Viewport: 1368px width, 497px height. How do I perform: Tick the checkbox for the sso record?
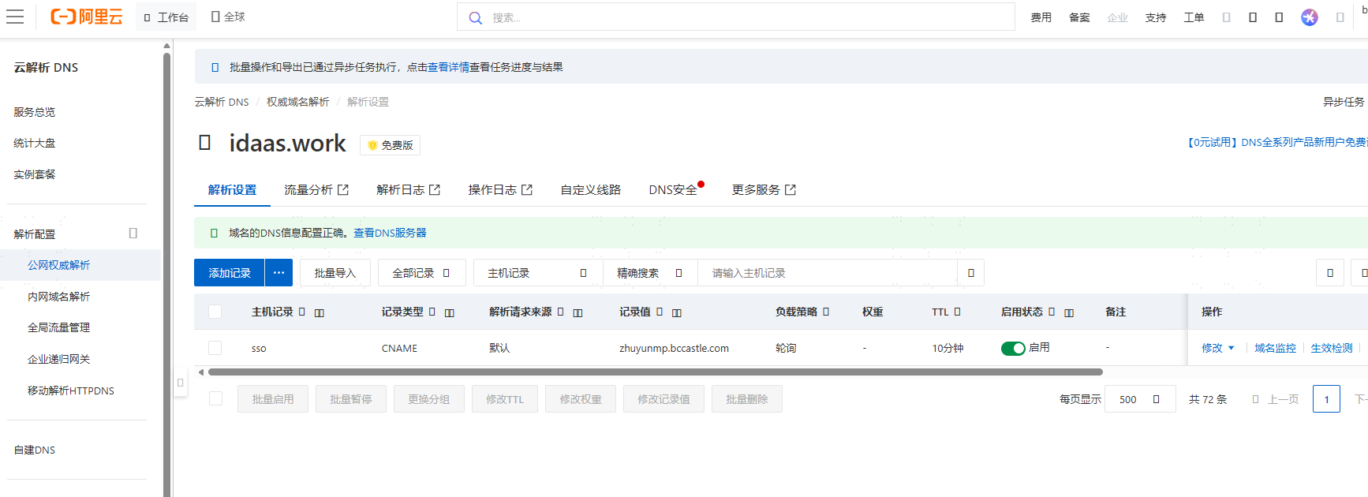coord(215,348)
